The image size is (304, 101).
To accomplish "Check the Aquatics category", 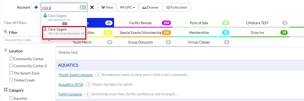I will 11,98.
